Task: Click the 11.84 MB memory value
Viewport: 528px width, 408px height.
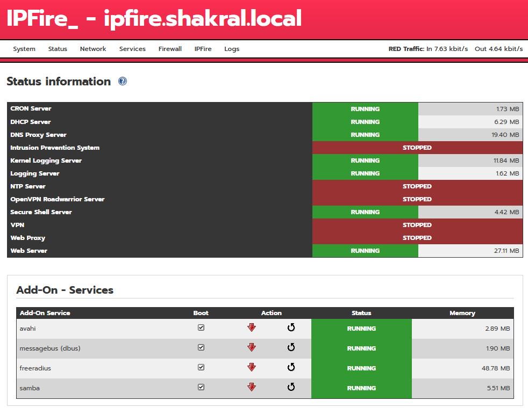Action: (x=506, y=161)
